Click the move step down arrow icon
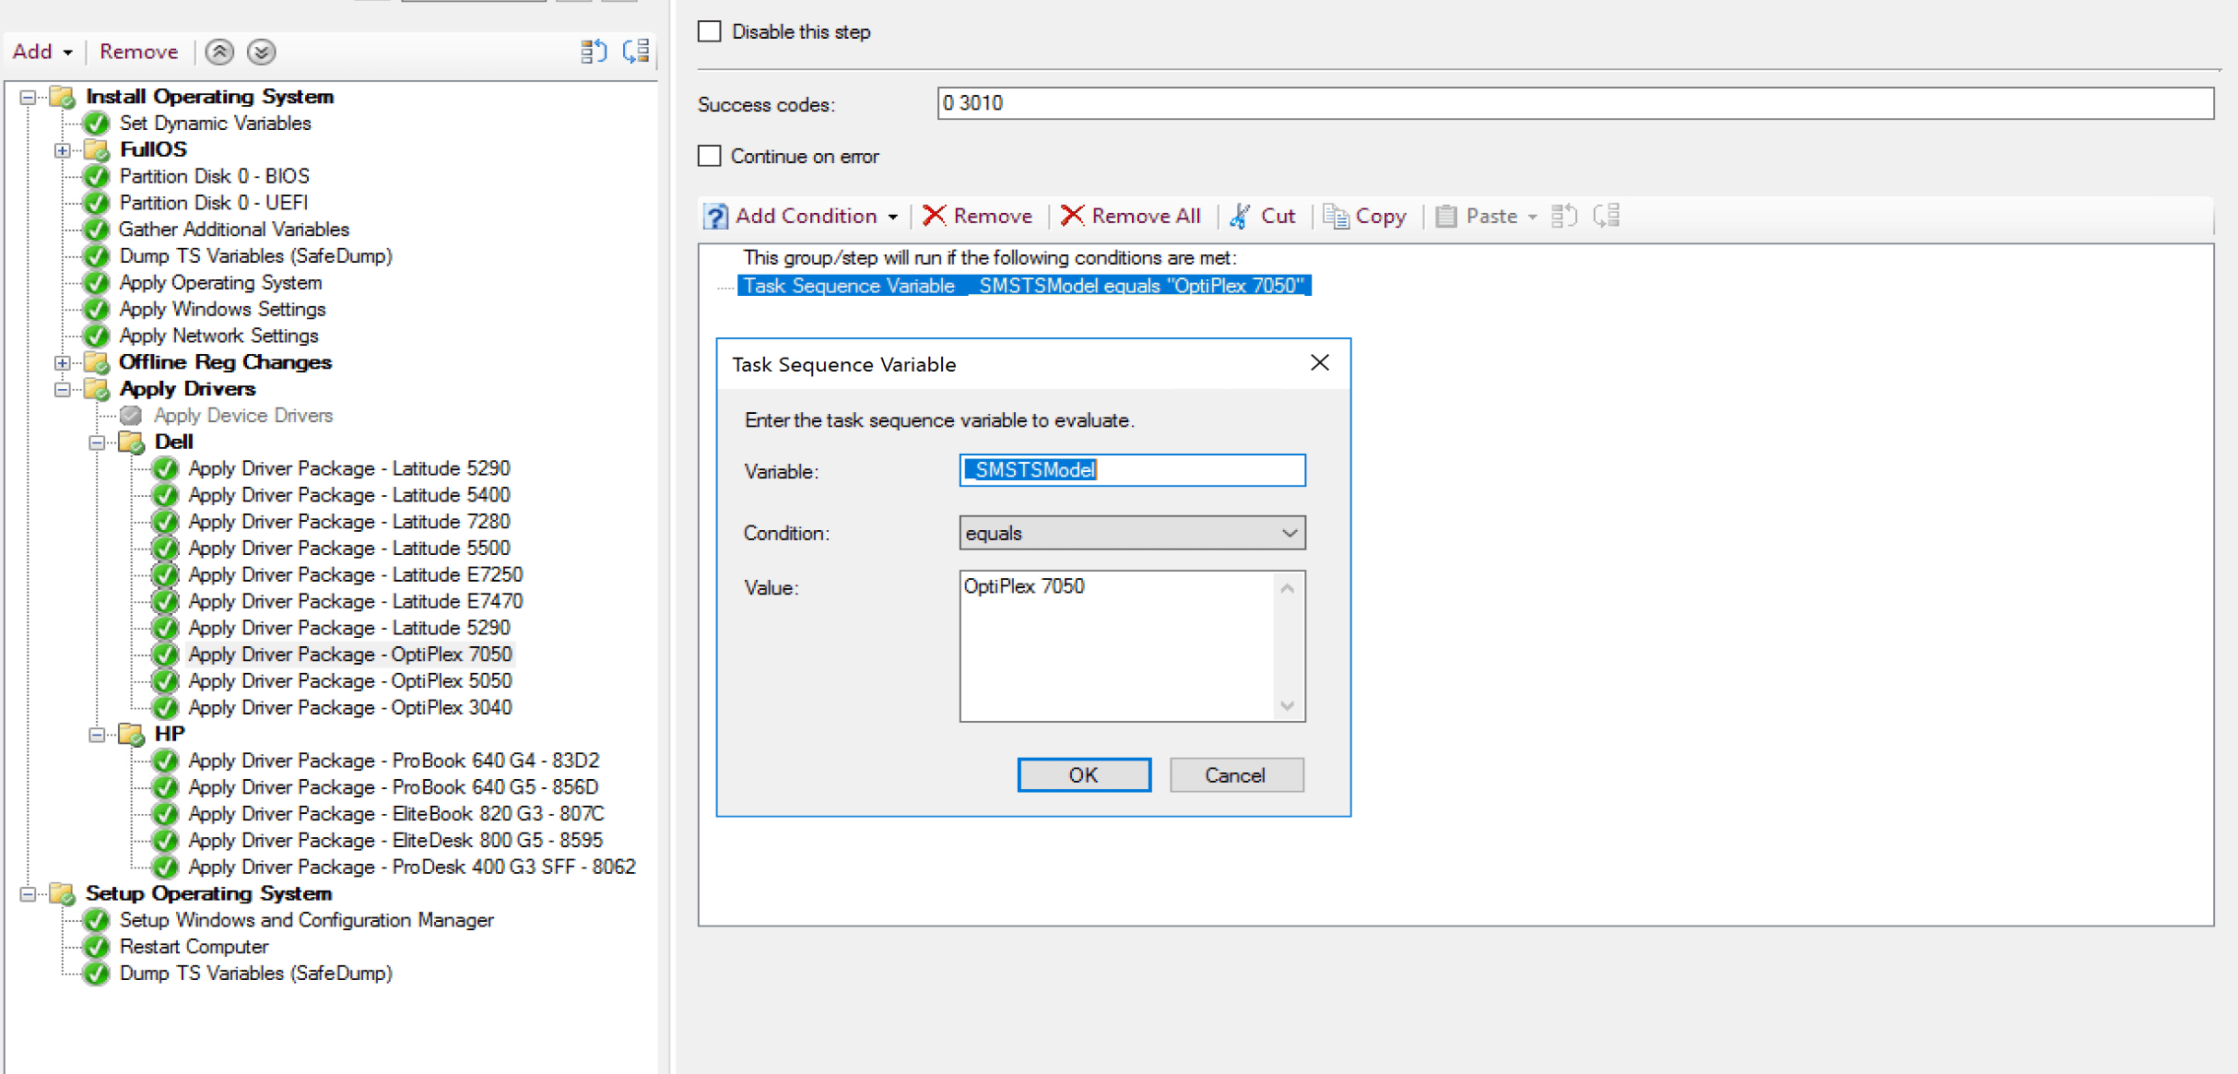2238x1074 pixels. (262, 52)
